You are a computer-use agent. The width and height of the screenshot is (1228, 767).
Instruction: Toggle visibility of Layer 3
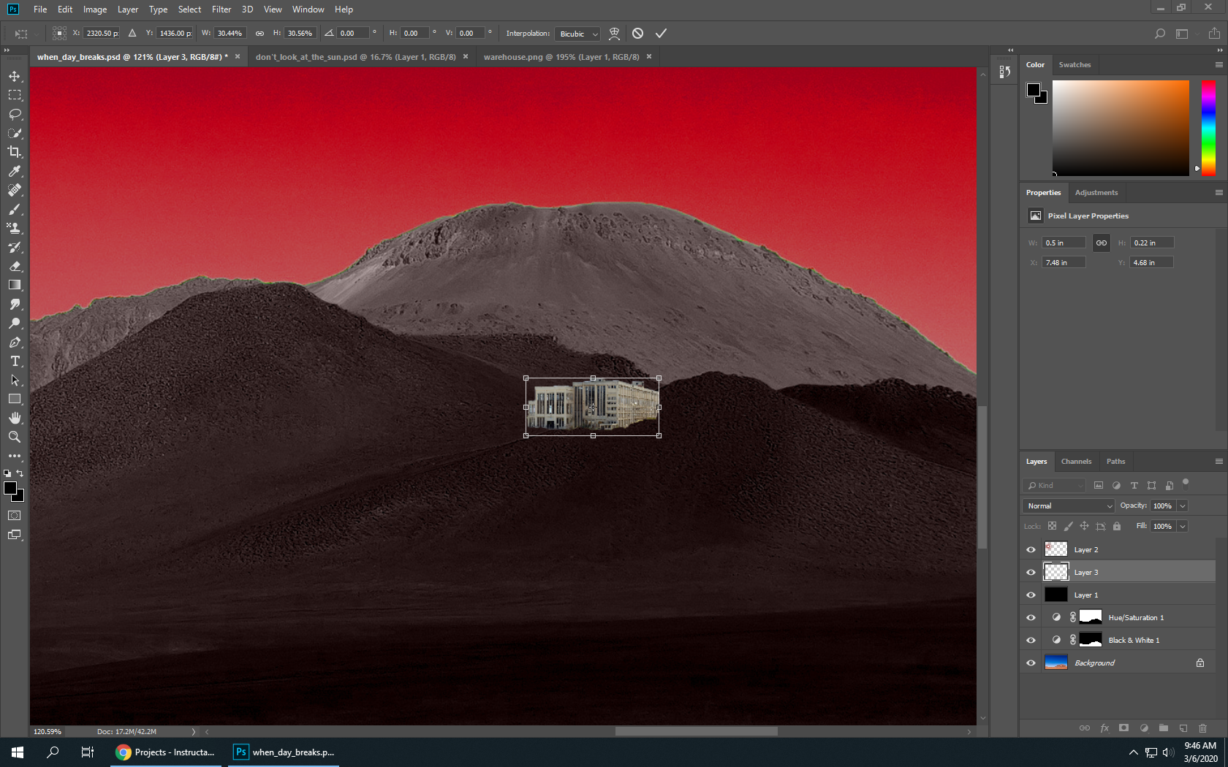click(1031, 573)
